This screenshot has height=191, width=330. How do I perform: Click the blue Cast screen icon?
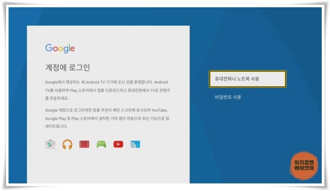click(135, 144)
